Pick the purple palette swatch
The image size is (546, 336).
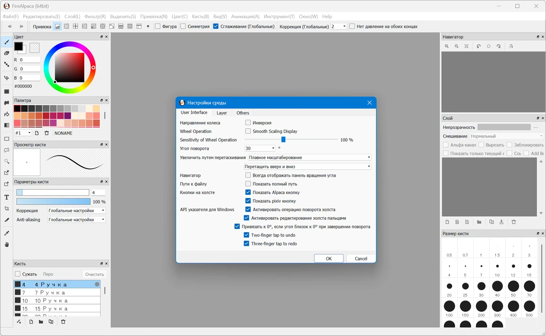click(67, 116)
